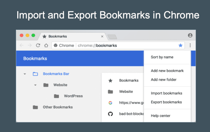
Task: Click the star icon on Bookmarks tab
Action: coord(44,36)
